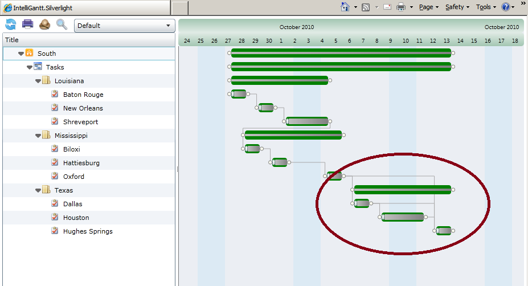This screenshot has width=528, height=286.
Task: Collapse the Louisiana folder
Action: coord(38,81)
